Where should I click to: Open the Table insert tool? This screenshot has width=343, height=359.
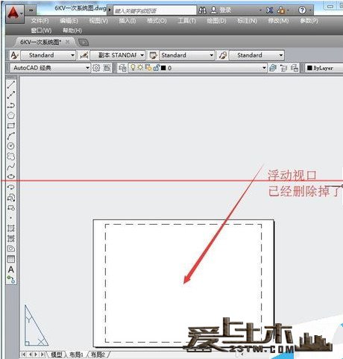[11, 259]
